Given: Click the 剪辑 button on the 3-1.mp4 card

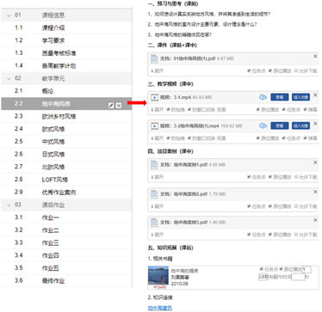Looking at the screenshot, I should click(x=280, y=97).
